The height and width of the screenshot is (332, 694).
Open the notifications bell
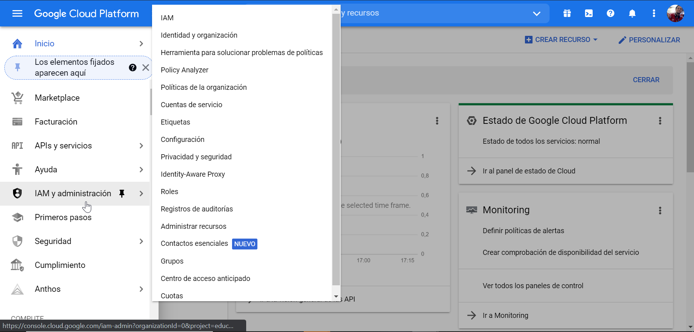coord(632,13)
